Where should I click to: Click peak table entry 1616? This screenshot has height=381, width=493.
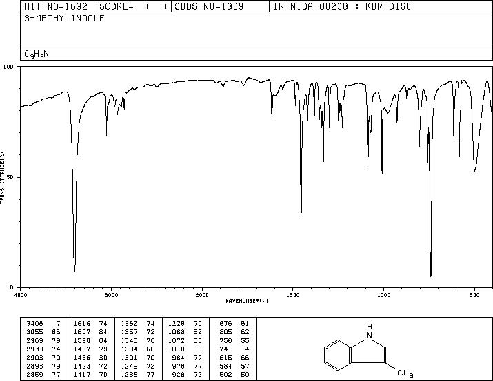pos(82,324)
